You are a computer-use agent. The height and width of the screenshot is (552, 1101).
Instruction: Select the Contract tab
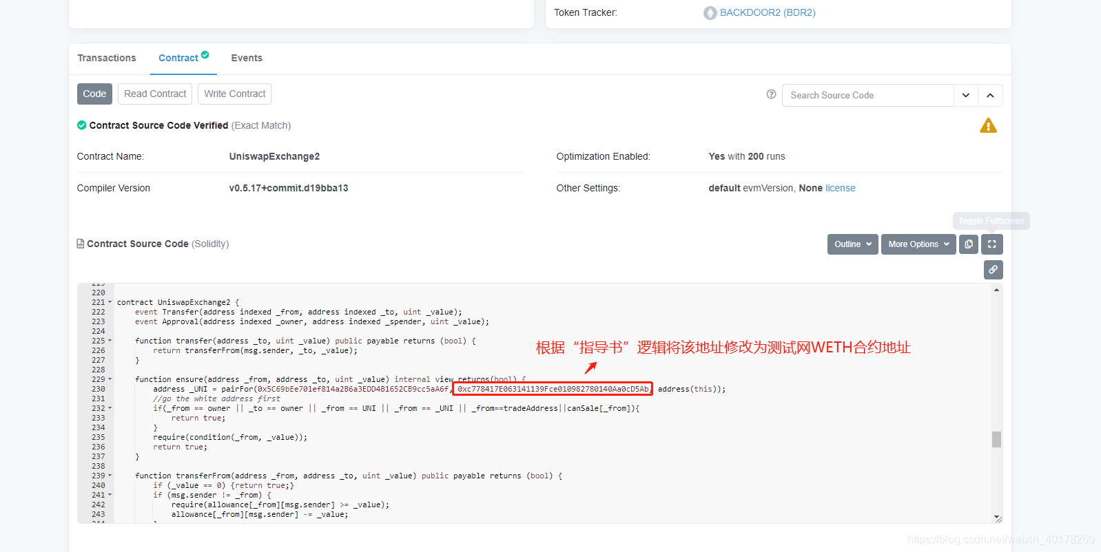(x=178, y=58)
